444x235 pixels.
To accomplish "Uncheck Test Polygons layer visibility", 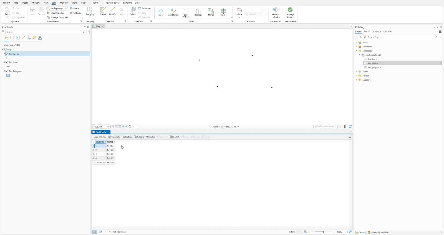I will [x=7, y=71].
